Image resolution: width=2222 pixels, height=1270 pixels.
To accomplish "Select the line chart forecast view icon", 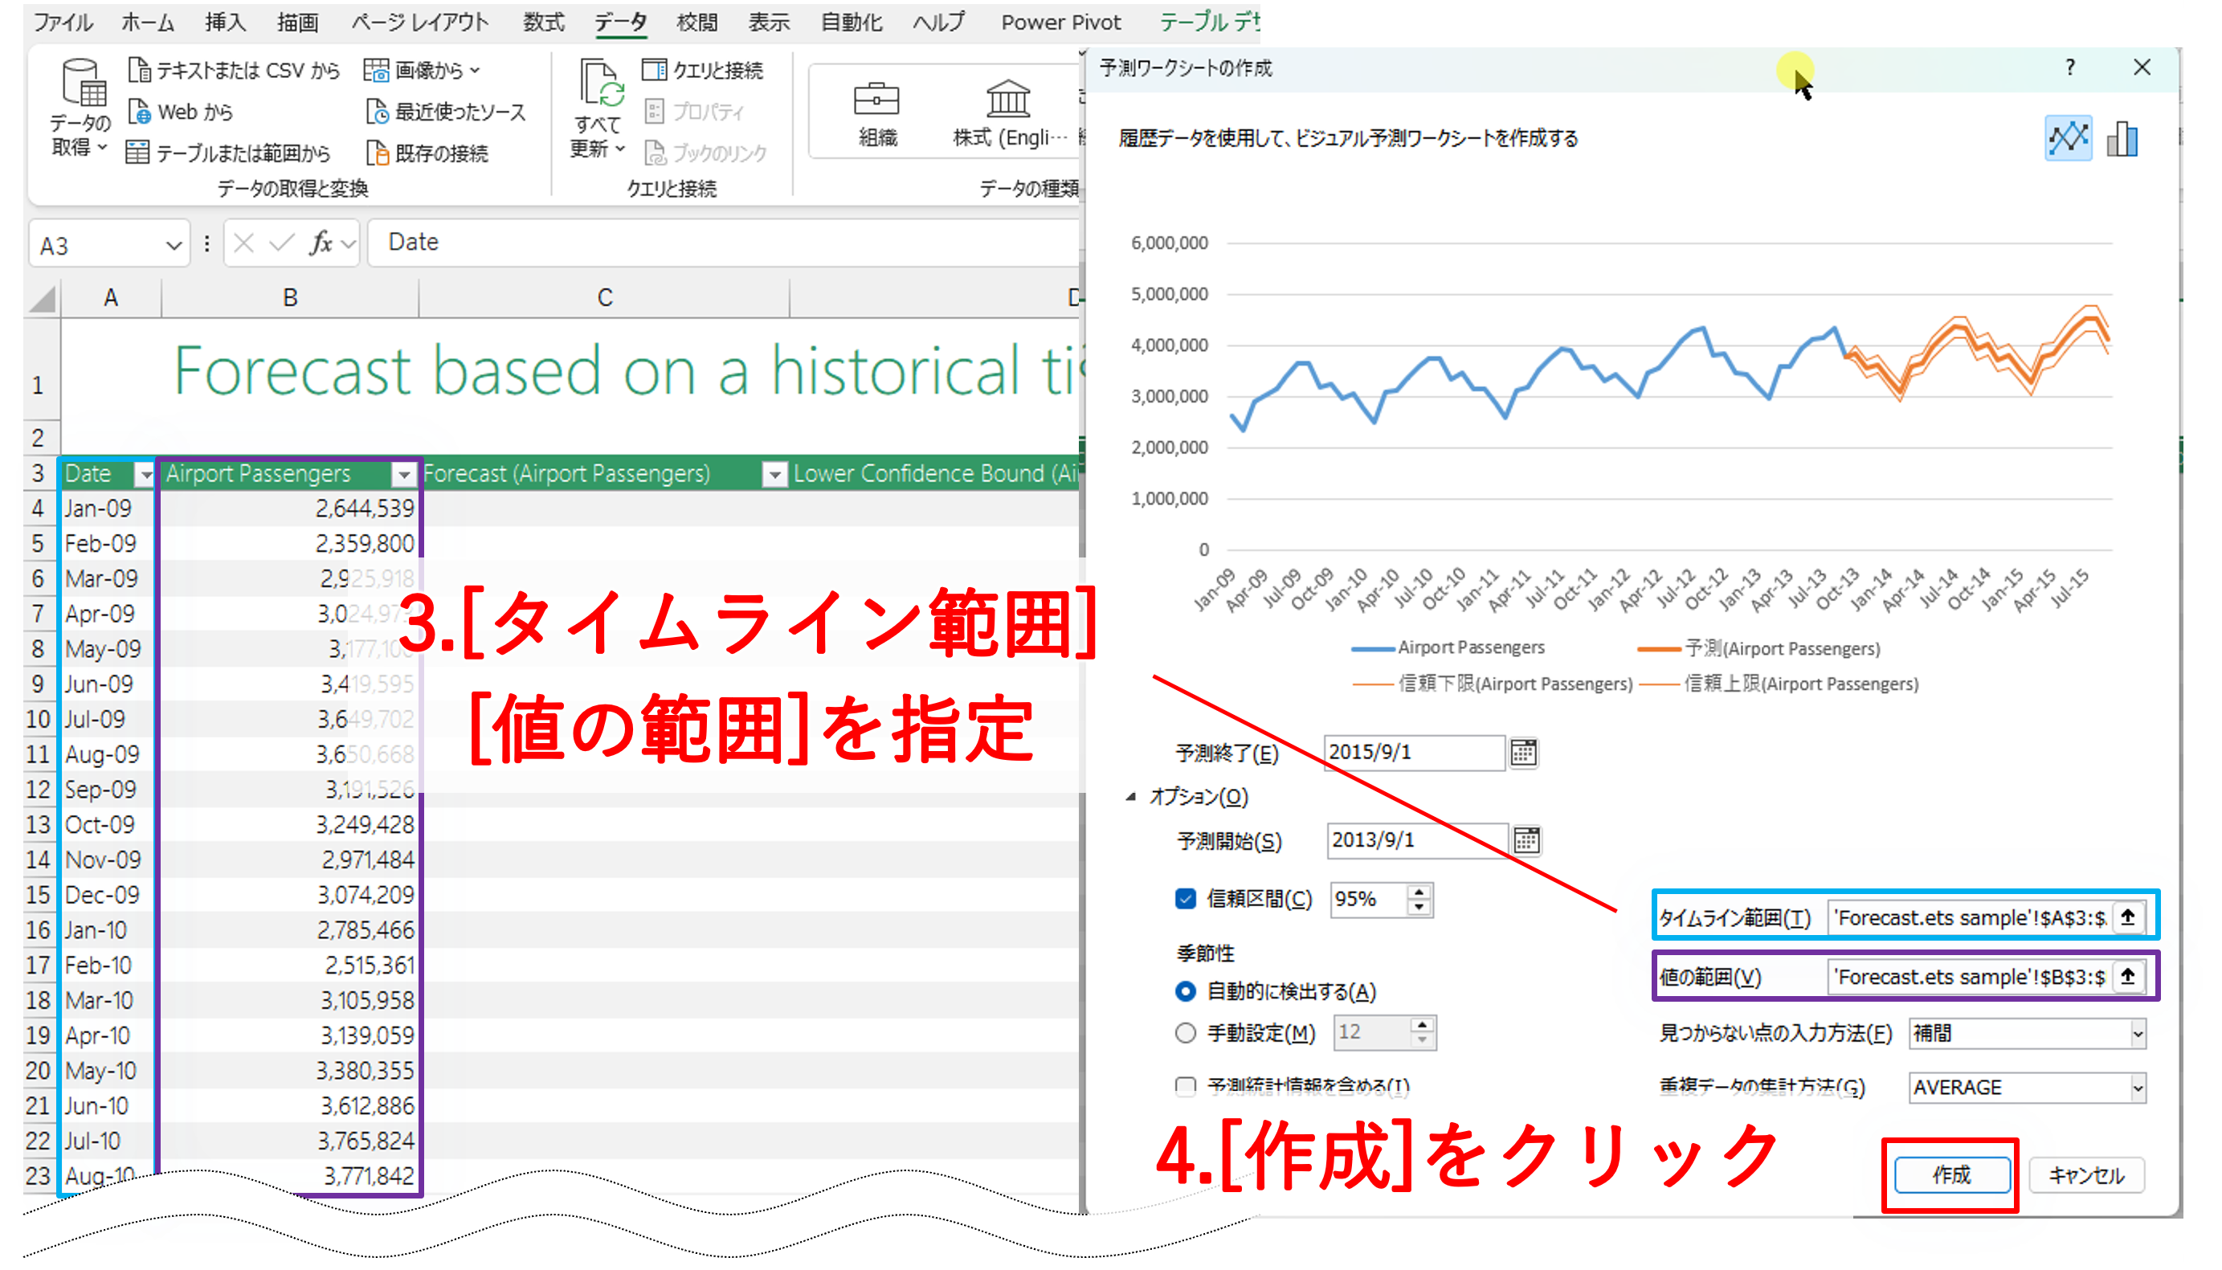I will (2068, 138).
